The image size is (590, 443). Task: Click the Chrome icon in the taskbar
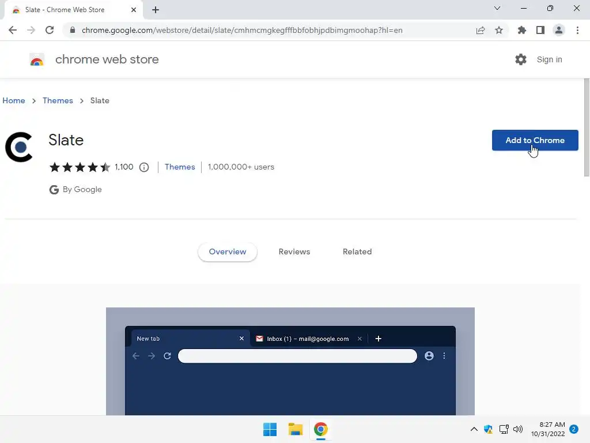tap(320, 429)
